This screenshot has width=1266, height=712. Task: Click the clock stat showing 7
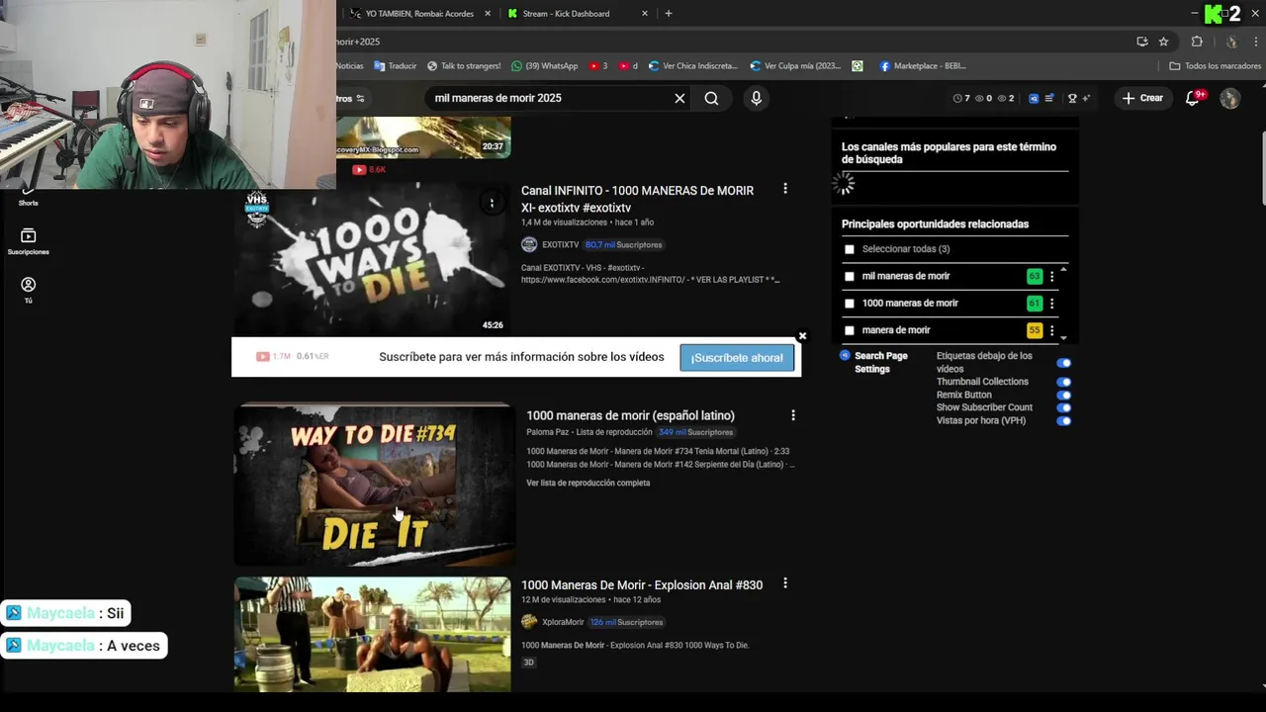[961, 98]
